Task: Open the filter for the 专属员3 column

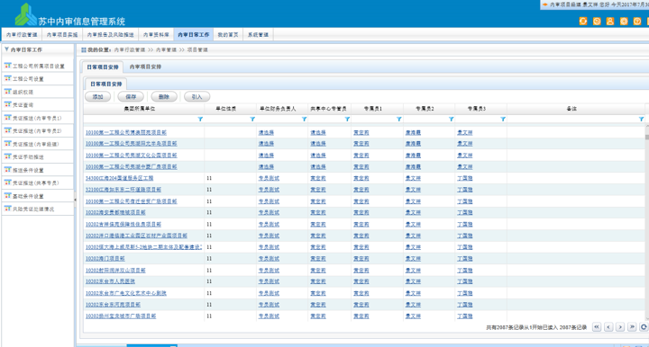Action: coord(503,119)
